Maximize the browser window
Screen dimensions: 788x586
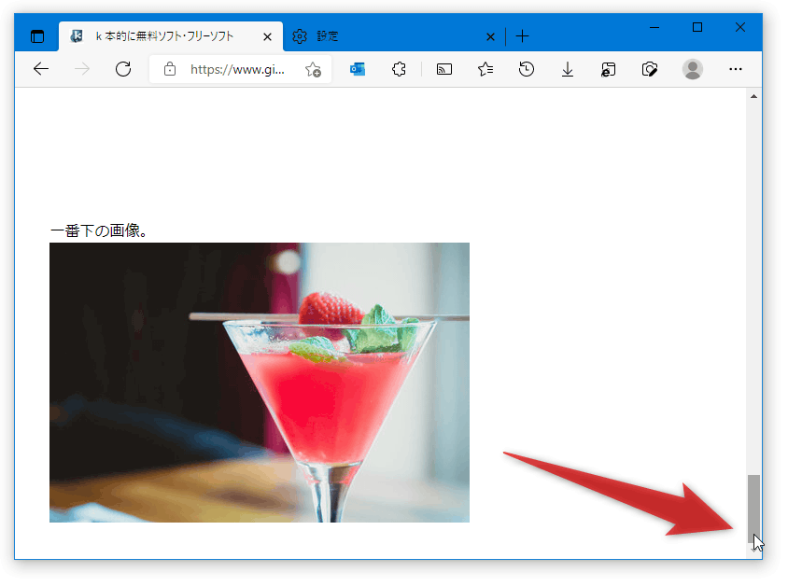(697, 27)
